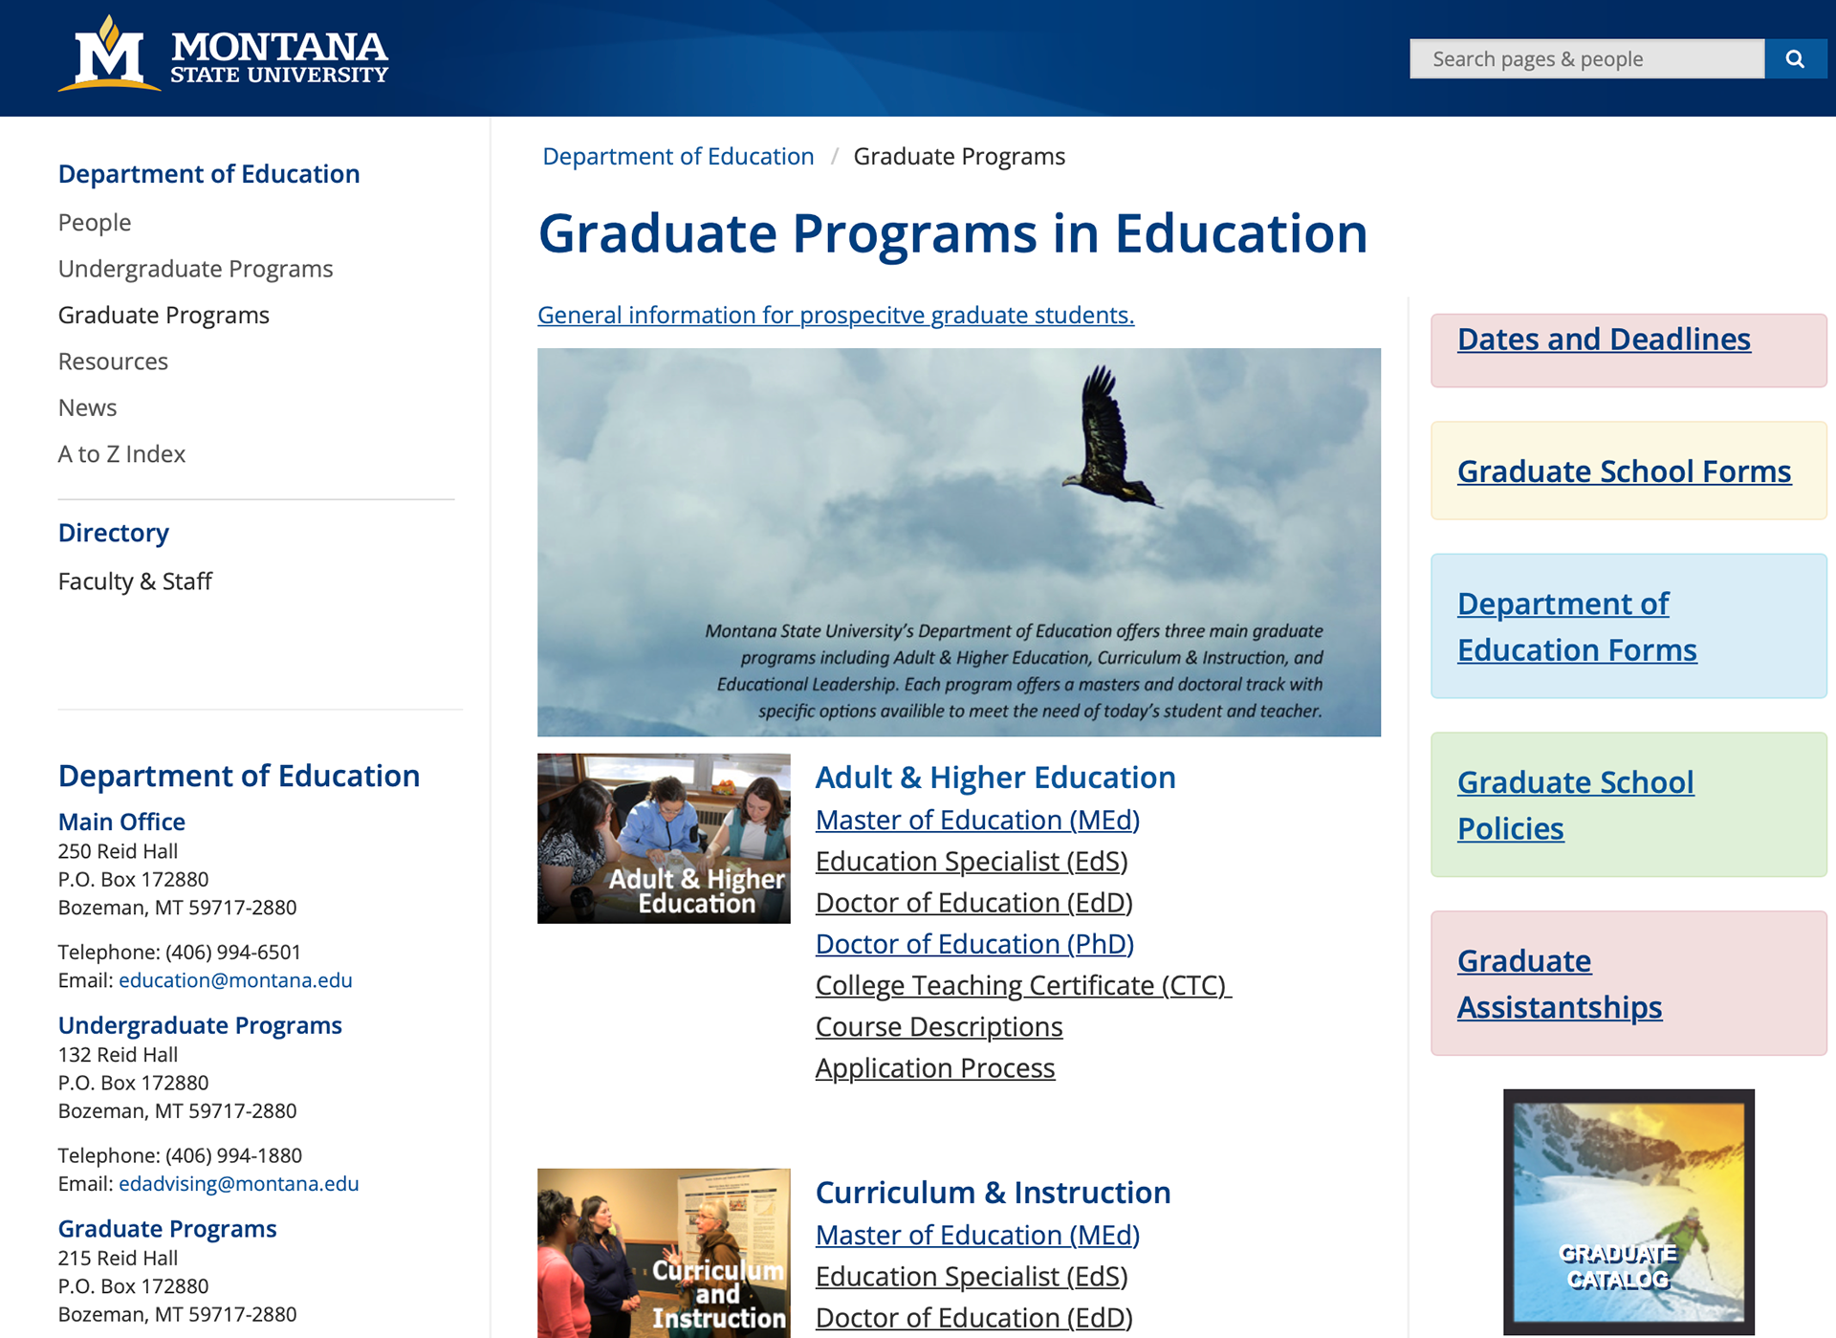Open Graduate School Policies card link
This screenshot has width=1836, height=1338.
pyautogui.click(x=1575, y=805)
